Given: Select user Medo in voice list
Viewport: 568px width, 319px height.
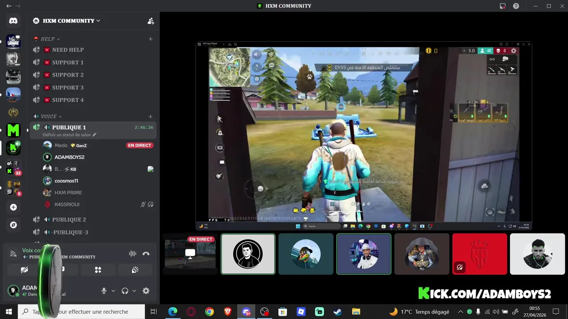Looking at the screenshot, I should [x=98, y=145].
